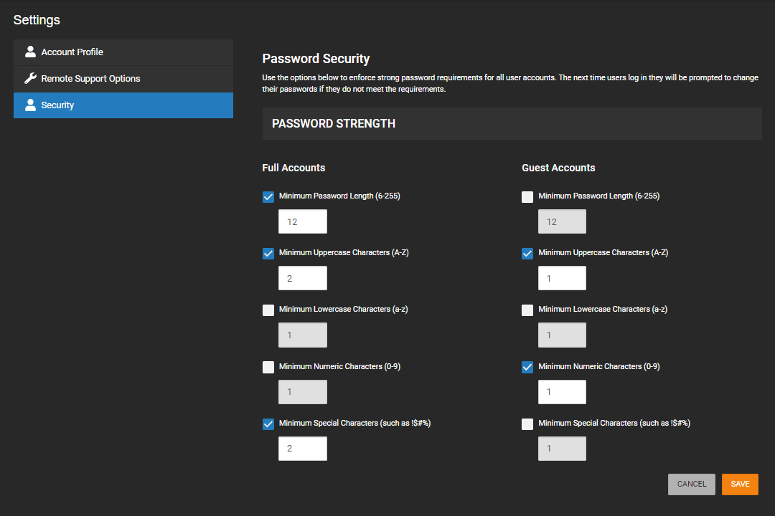Click Guest Accounts lowercase count field

(x=562, y=335)
